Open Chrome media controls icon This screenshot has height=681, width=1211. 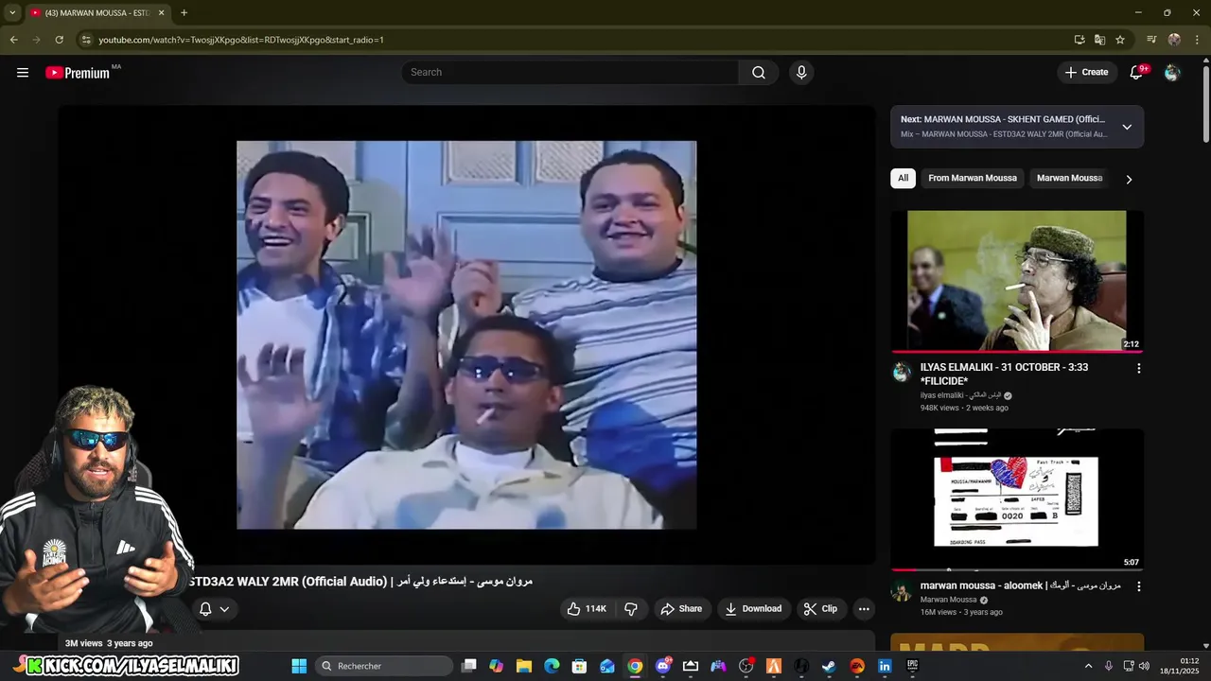[x=1151, y=40]
